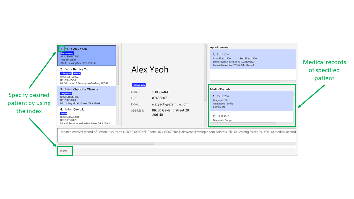The height and width of the screenshot is (199, 354).
Task: Click the Appointments panel heading
Action: [219, 48]
